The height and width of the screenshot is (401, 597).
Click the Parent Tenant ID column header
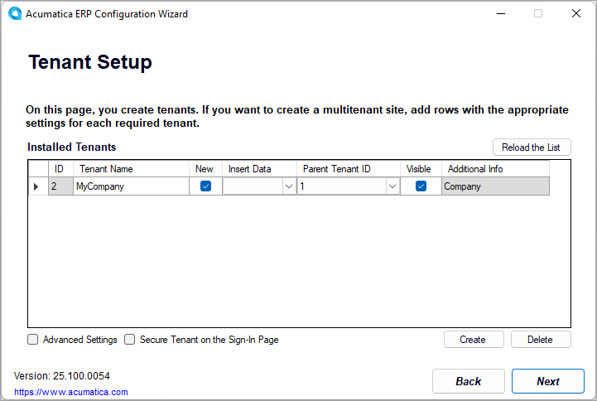[349, 169]
